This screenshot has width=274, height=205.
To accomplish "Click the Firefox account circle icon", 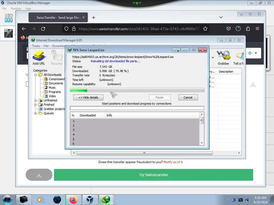I will tap(238, 29).
